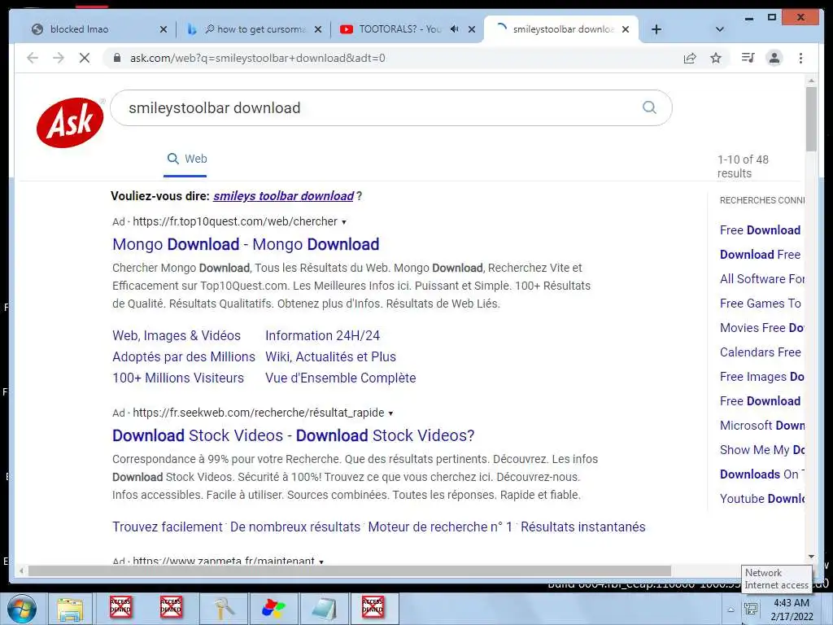Click the magnifier search icon in Ask search box
The image size is (833, 625).
[649, 107]
